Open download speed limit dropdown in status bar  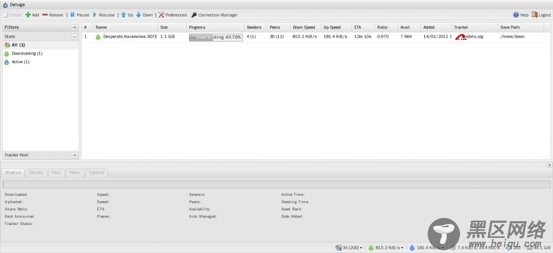click(386, 248)
